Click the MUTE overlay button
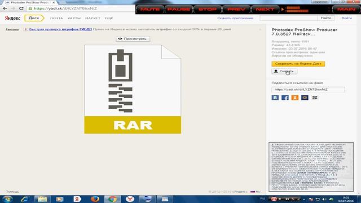Viewport: 361px width, 203px height. tap(150, 10)
